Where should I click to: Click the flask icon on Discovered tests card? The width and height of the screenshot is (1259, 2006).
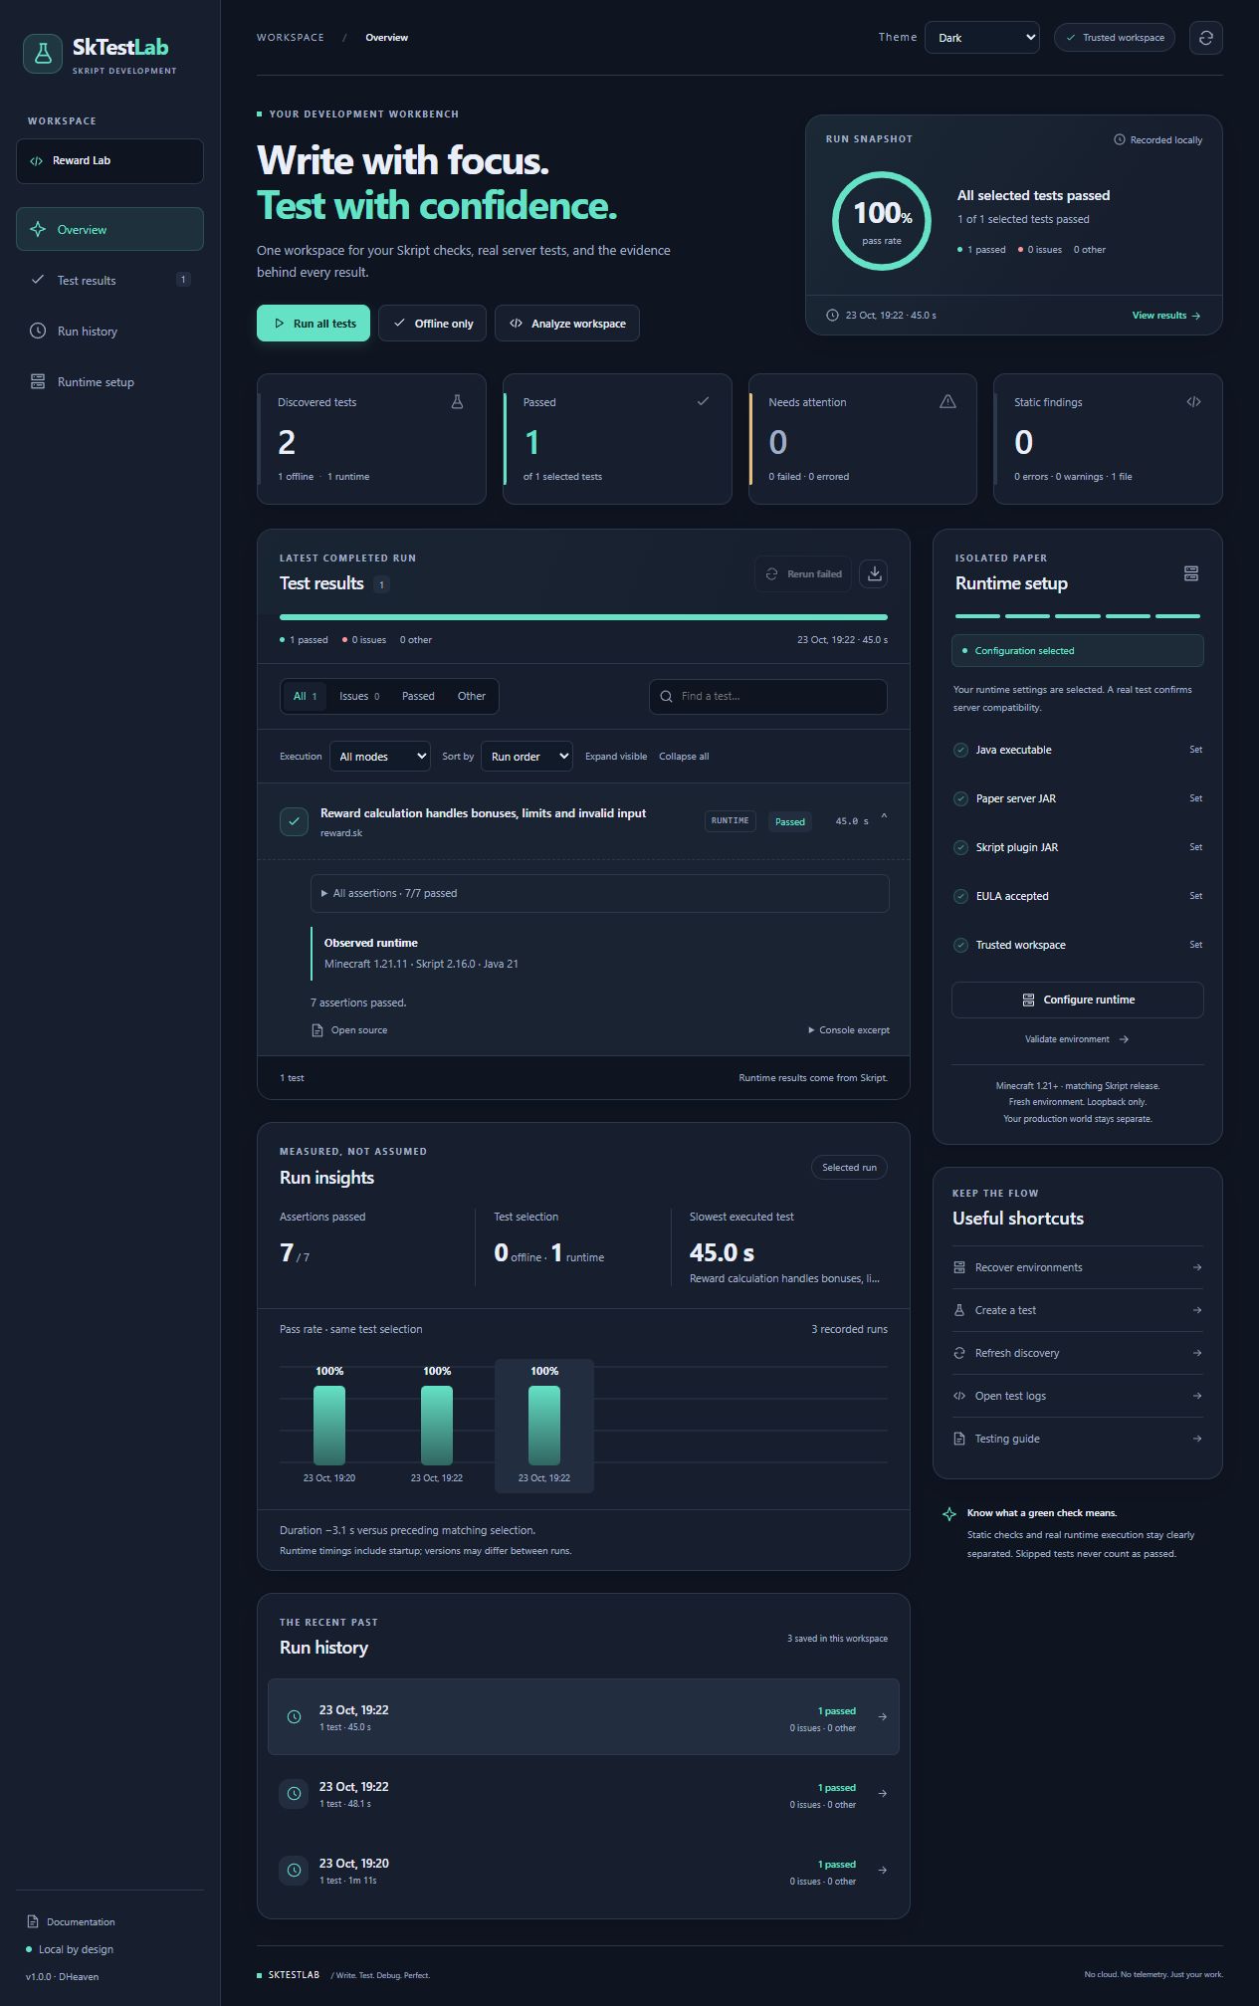[457, 402]
